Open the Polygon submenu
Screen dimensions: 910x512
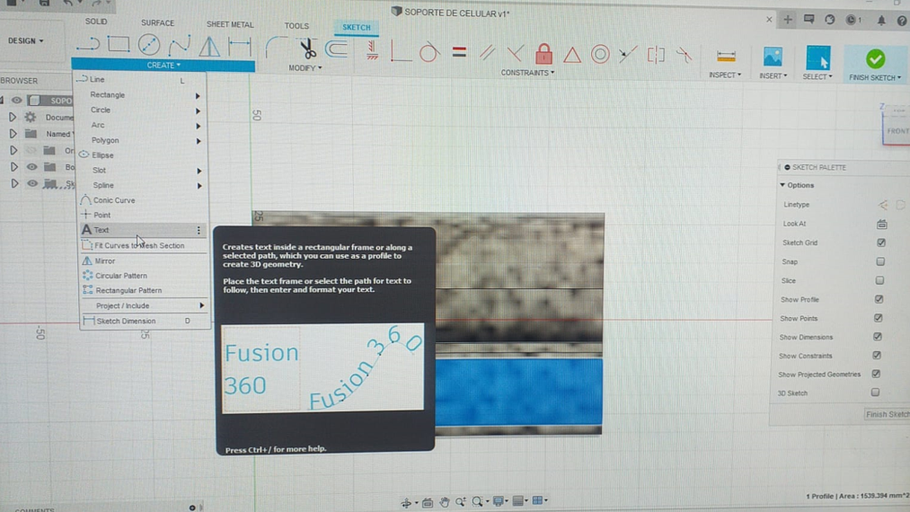[143, 140]
